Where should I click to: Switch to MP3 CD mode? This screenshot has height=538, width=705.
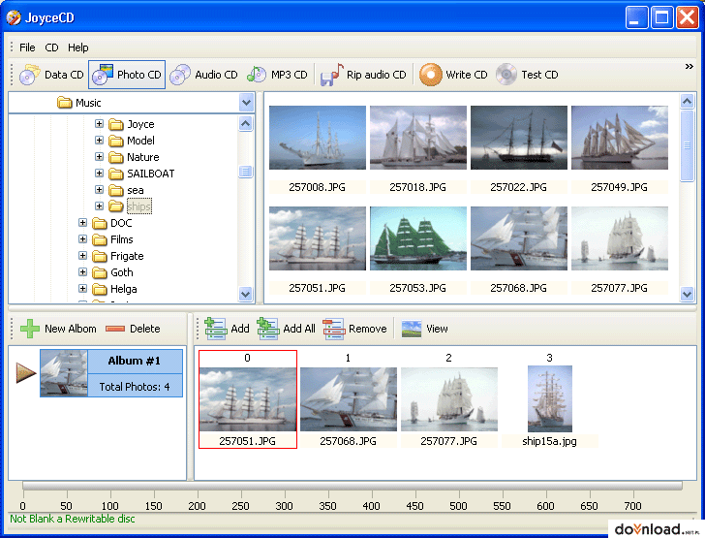(277, 75)
